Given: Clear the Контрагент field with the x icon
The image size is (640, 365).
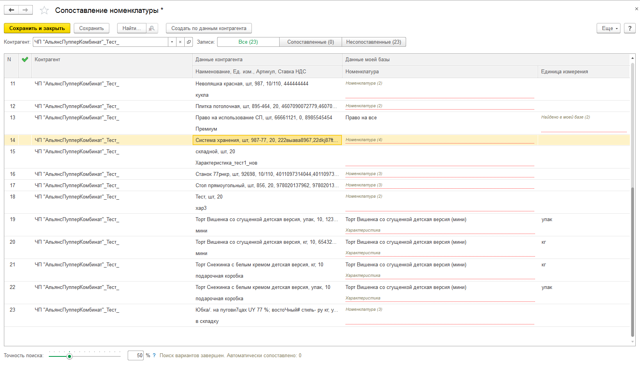Looking at the screenshot, I should (180, 42).
